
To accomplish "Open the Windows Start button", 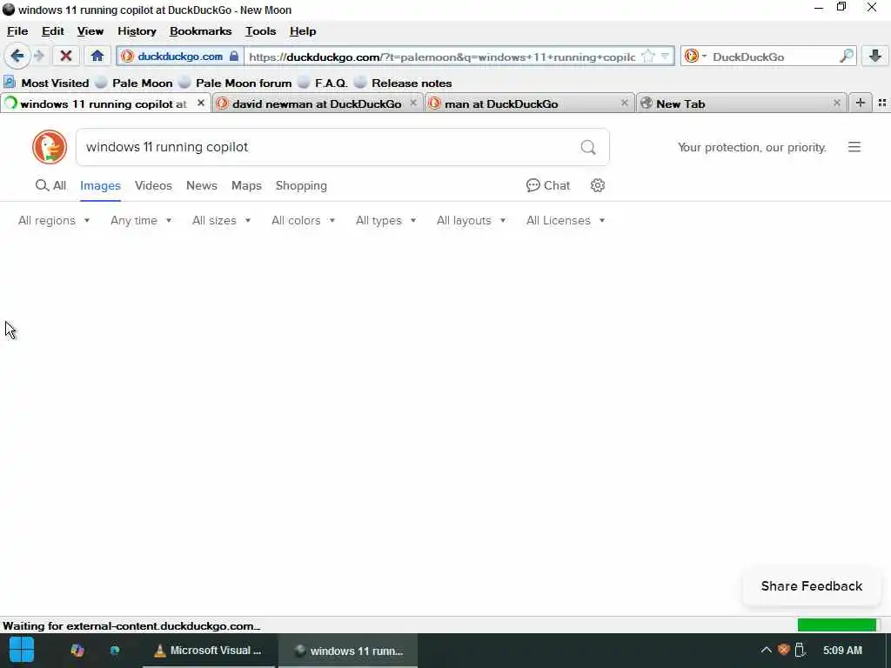I will point(22,651).
